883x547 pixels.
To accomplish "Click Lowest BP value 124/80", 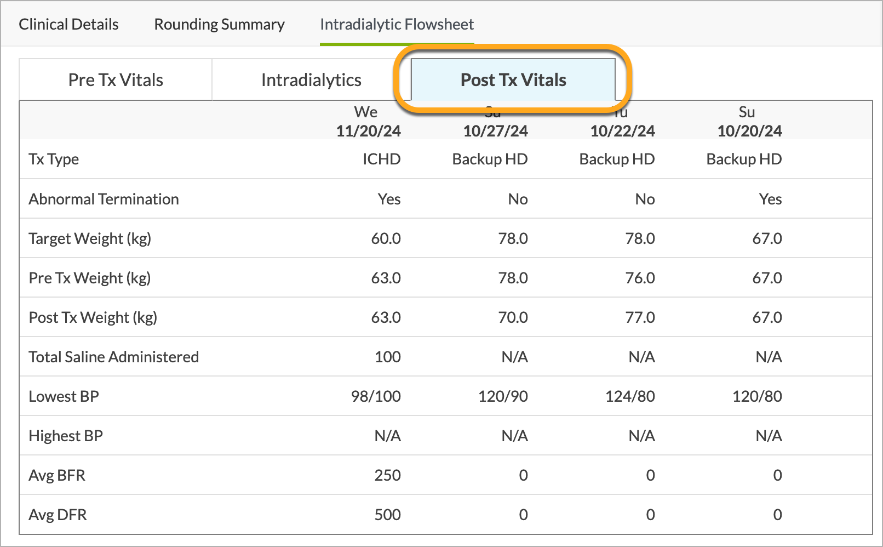I will click(630, 396).
